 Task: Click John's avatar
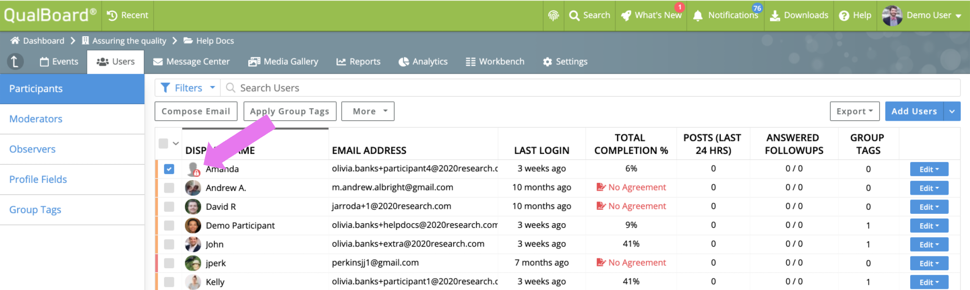[193, 244]
